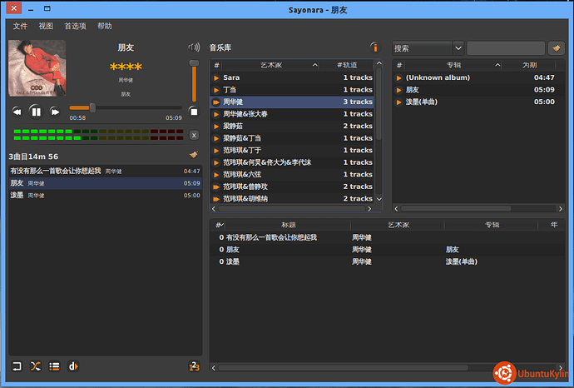Sort albums by 专辑 column header
This screenshot has height=388, width=574.
(x=453, y=65)
